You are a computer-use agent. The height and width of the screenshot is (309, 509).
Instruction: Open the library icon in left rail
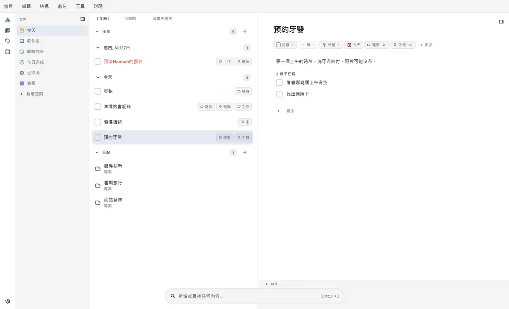coord(8,31)
